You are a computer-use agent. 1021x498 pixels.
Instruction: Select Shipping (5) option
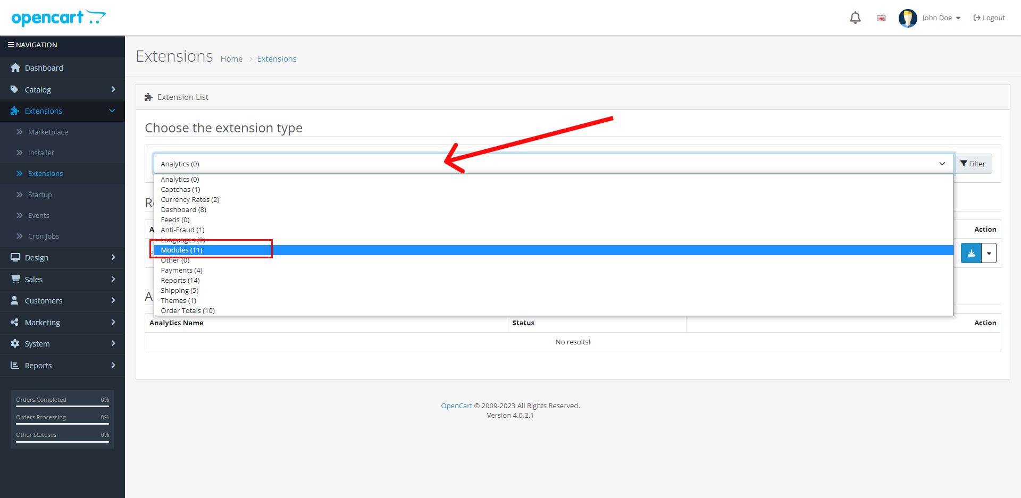tap(554, 290)
